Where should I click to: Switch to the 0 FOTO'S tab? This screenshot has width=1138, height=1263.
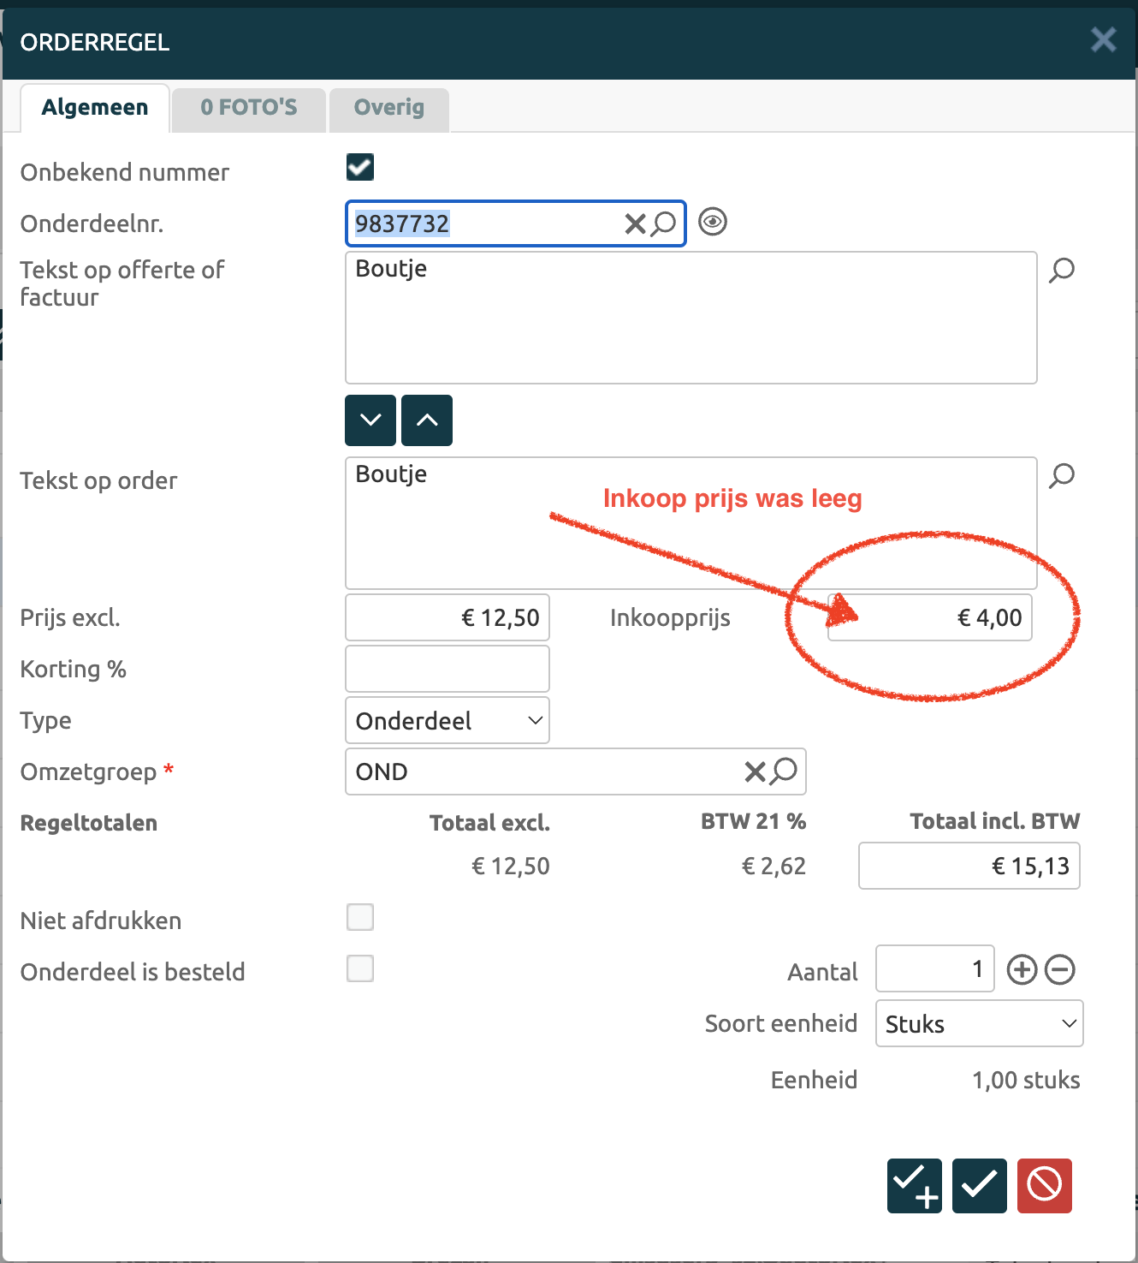[248, 108]
